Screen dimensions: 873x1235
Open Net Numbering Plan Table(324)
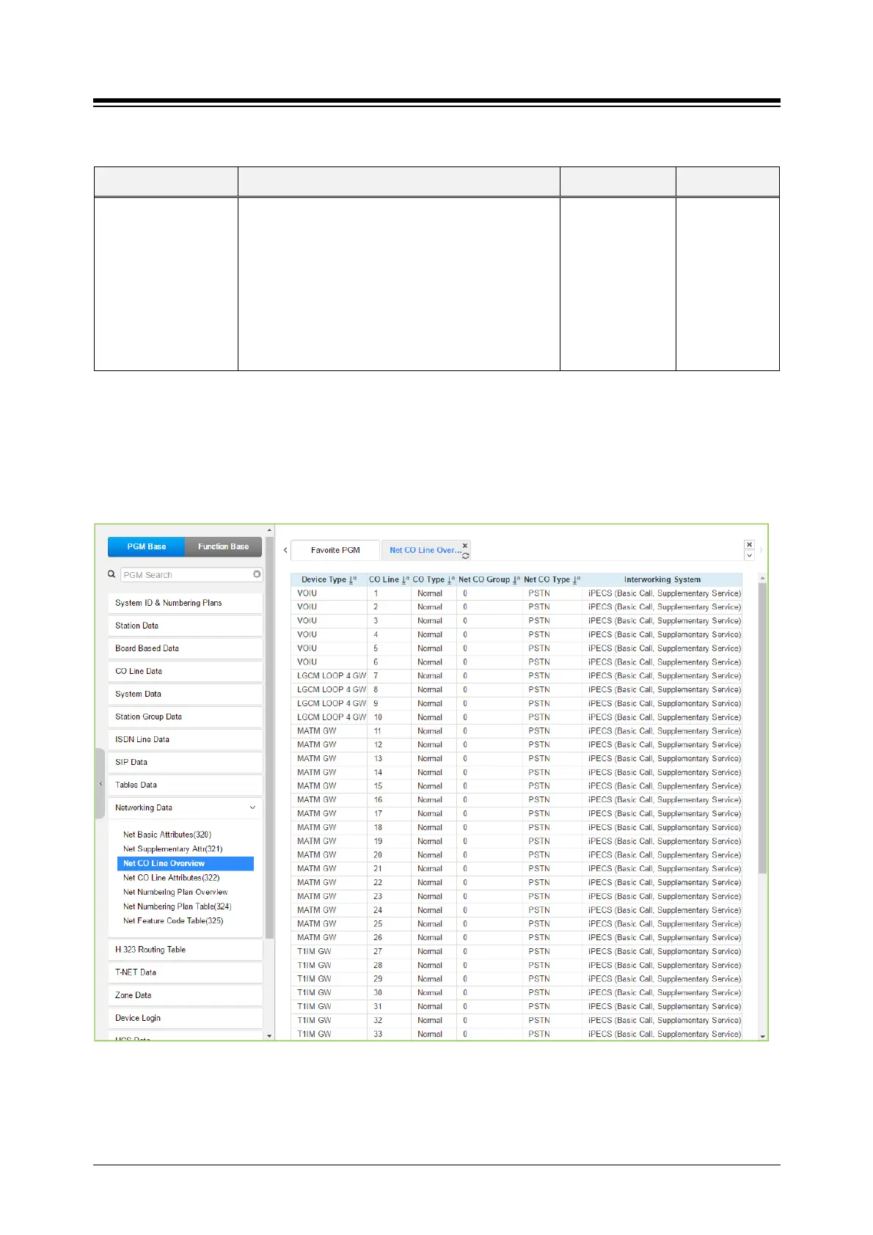pyautogui.click(x=178, y=906)
